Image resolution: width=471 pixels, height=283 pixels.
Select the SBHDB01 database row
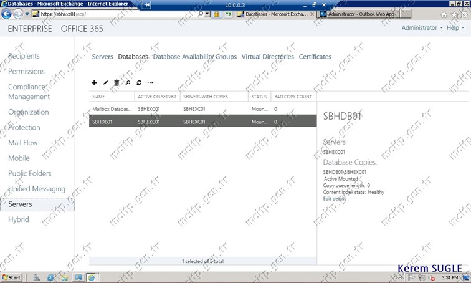point(202,121)
